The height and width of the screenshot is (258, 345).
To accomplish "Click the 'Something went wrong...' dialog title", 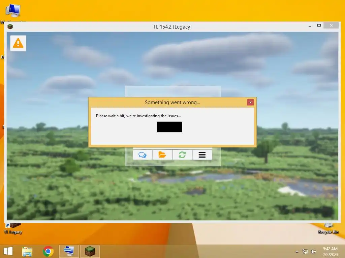I will (x=172, y=102).
